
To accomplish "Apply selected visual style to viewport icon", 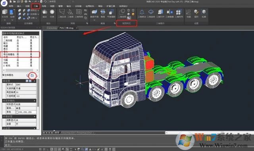I will [x=32, y=75].
